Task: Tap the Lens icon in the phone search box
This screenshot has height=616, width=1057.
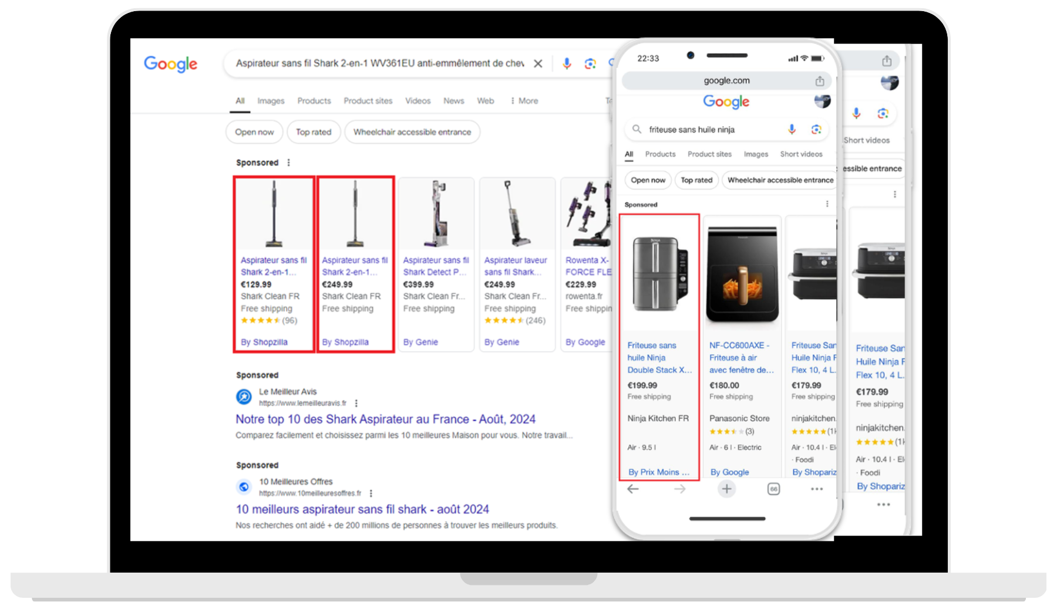Action: [x=816, y=129]
